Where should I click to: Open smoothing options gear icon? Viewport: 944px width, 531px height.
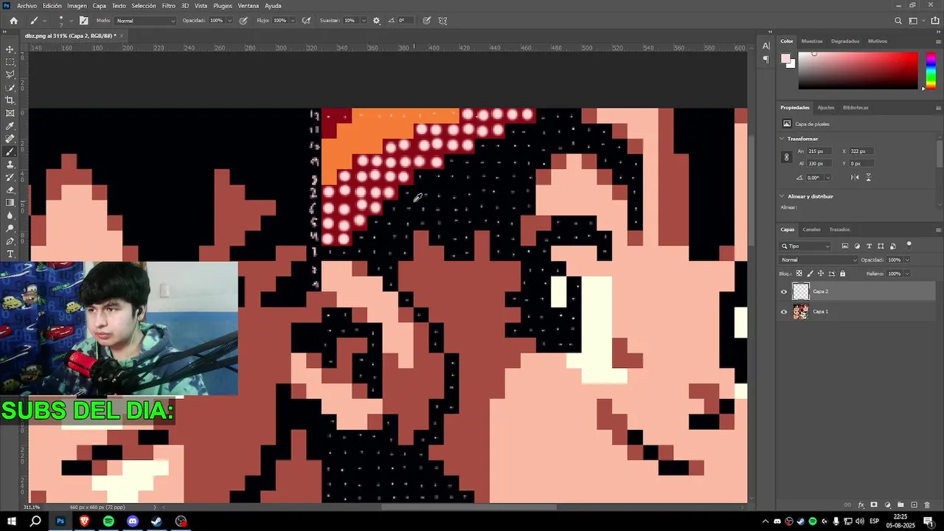377,21
